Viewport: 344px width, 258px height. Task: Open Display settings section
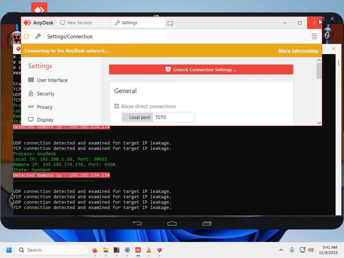[x=41, y=120]
